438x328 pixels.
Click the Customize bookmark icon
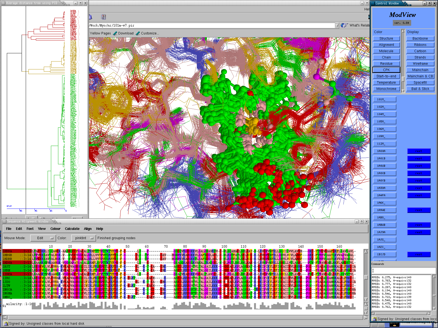[x=138, y=33]
